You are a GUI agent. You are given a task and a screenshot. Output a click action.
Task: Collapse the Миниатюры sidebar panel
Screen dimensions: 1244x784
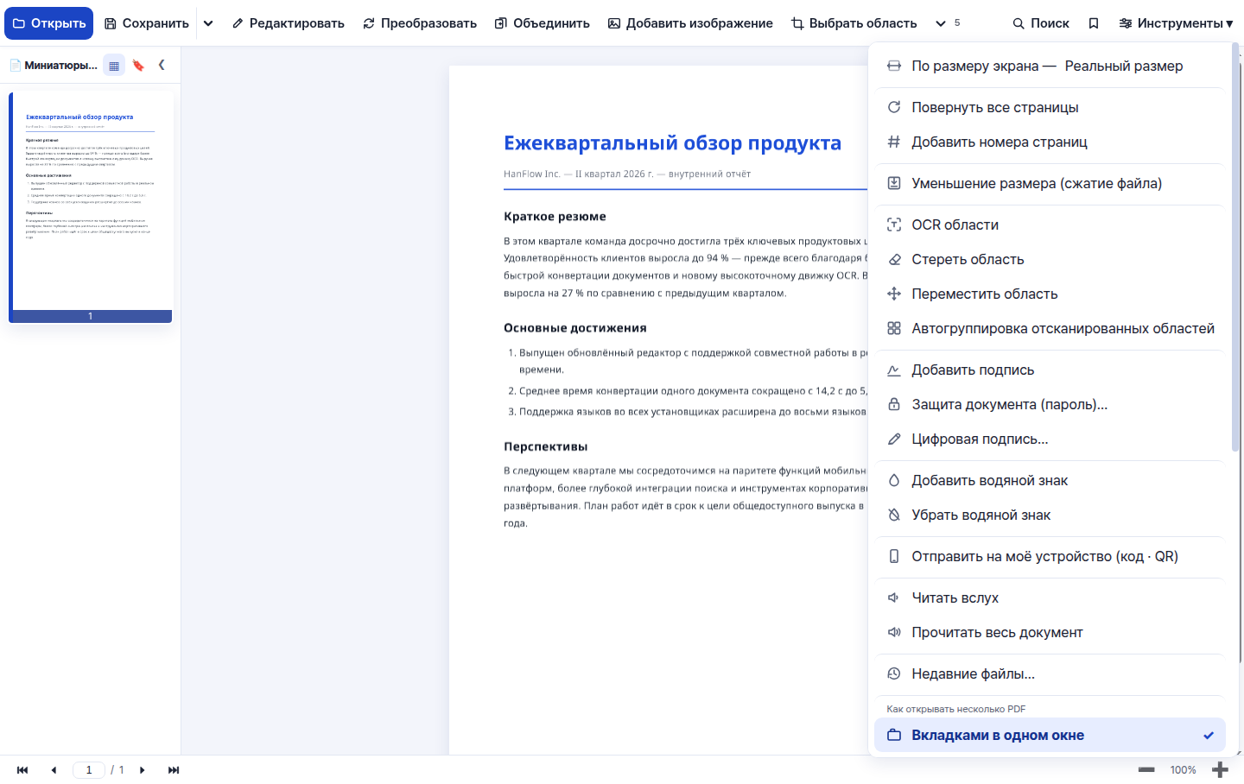(x=162, y=65)
